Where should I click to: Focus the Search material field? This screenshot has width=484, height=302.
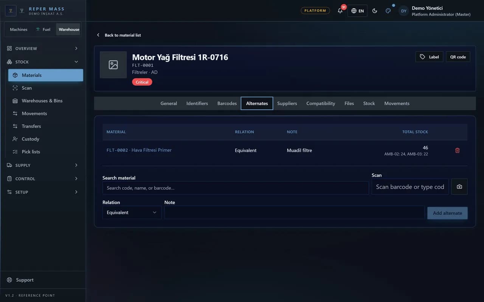coord(236,188)
